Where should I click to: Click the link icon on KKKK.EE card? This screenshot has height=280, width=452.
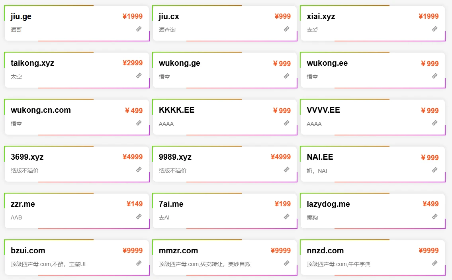tap(286, 123)
